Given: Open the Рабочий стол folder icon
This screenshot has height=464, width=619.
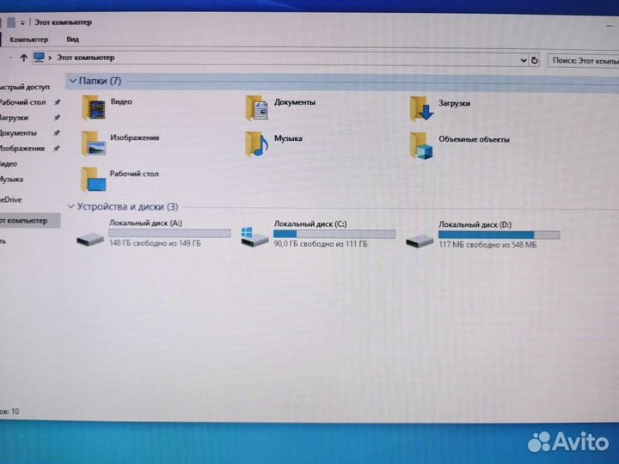Looking at the screenshot, I should tap(94, 179).
